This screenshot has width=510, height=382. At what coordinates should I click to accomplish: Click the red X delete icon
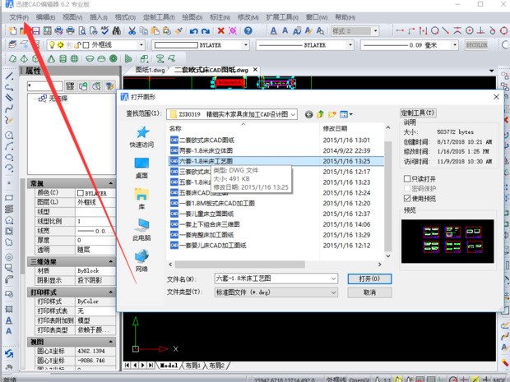(221, 31)
